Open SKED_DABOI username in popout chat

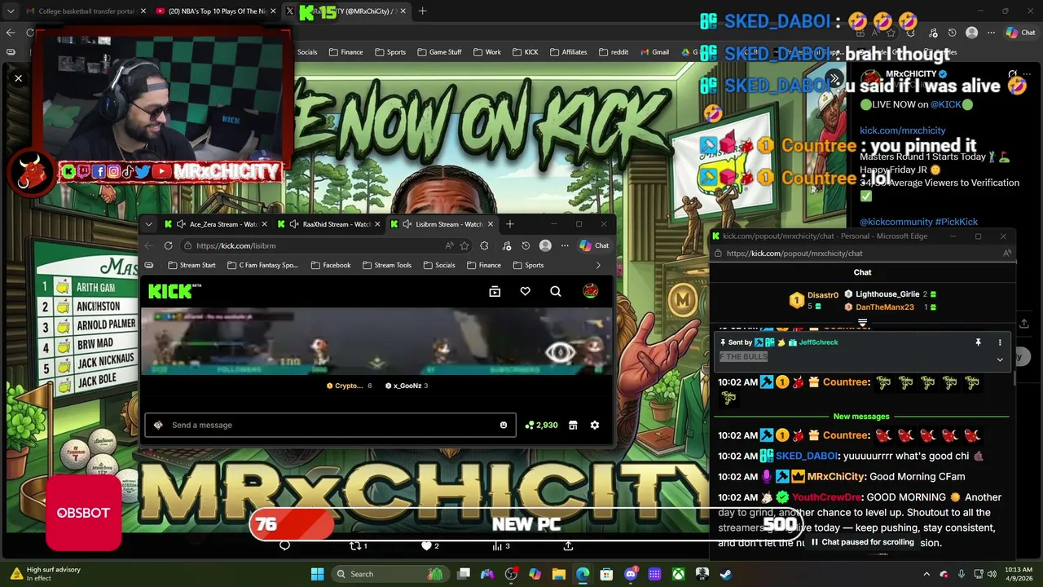[807, 456]
